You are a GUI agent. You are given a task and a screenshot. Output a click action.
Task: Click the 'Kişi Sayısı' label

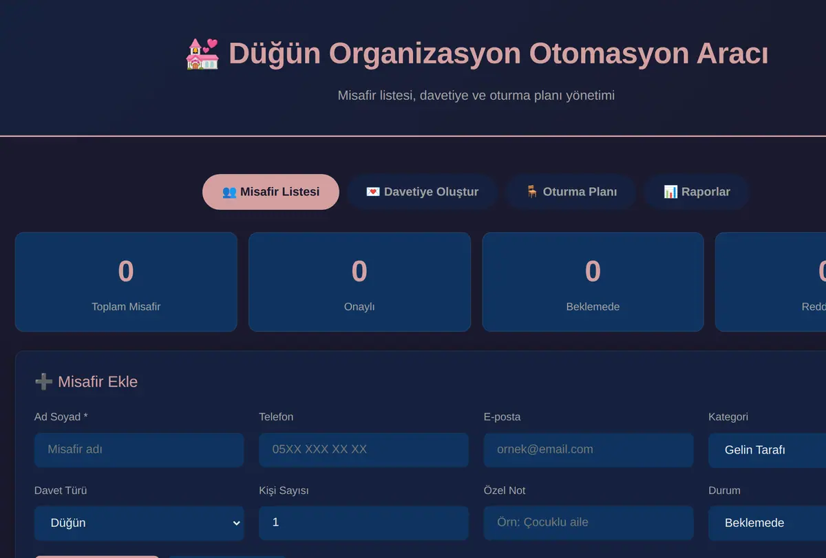284,491
